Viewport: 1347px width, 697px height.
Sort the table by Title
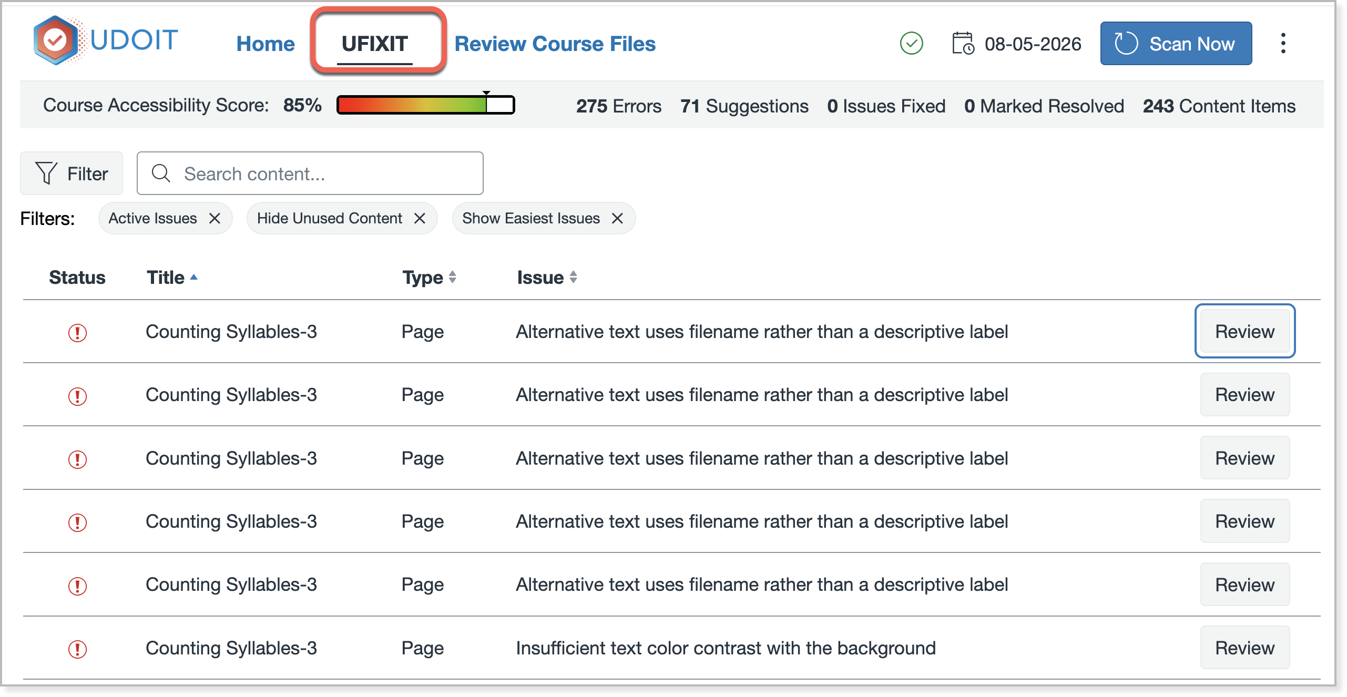click(172, 278)
